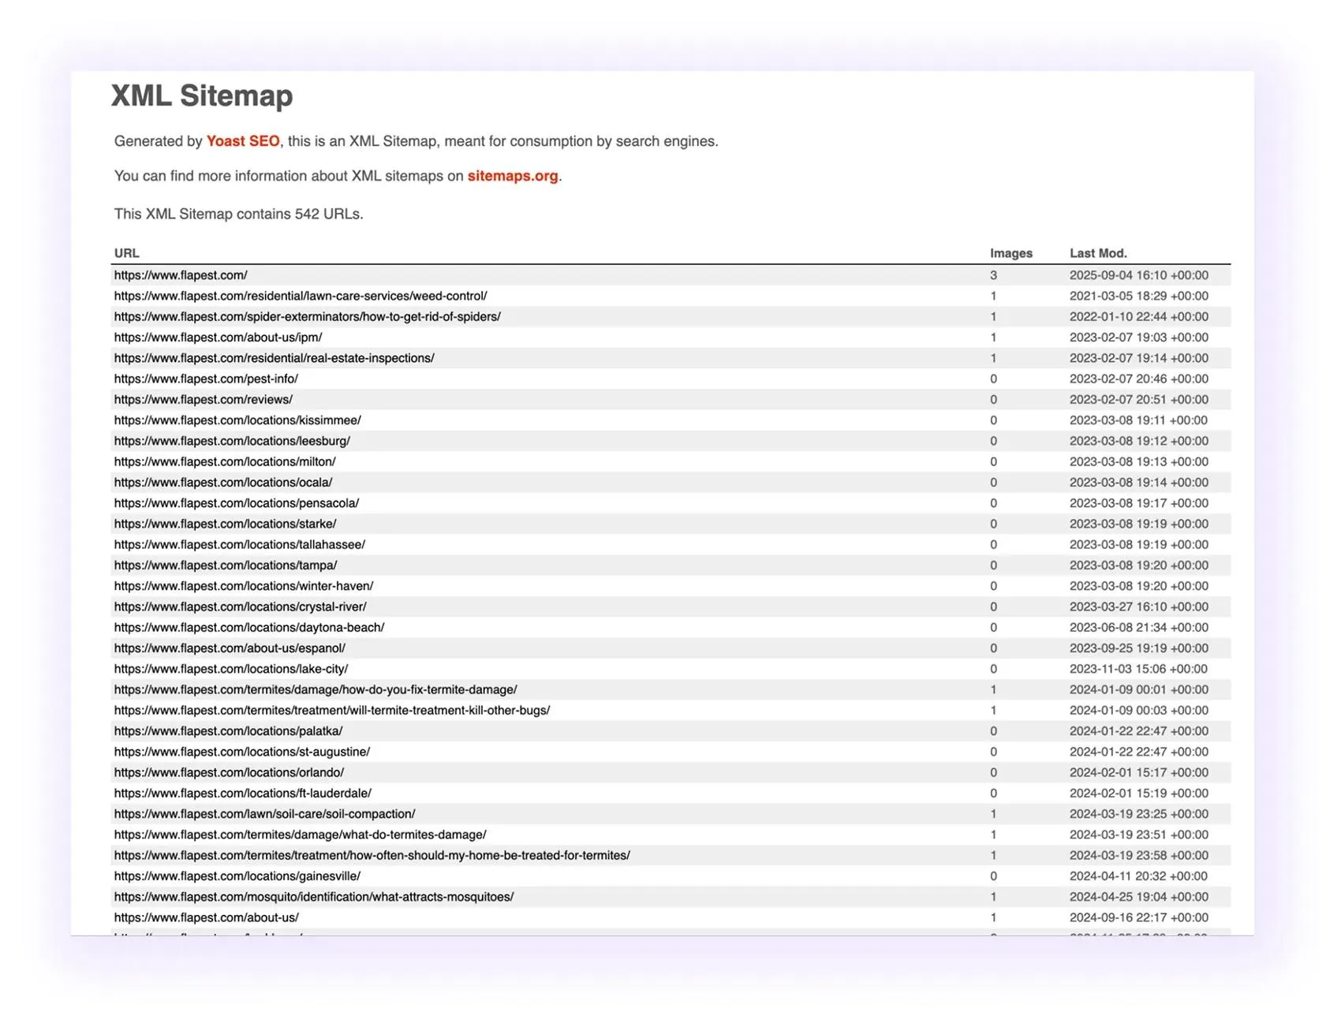Open the https://www.flapest.com/ homepage URL
Viewport: 1341px width, 1023px height.
(181, 275)
